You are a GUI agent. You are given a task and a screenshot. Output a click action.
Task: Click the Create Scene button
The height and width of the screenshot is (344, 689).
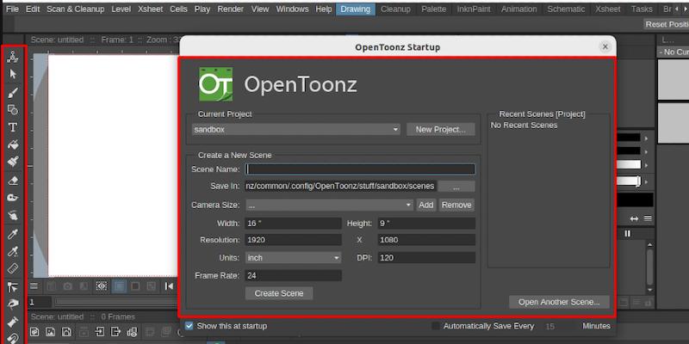click(279, 293)
